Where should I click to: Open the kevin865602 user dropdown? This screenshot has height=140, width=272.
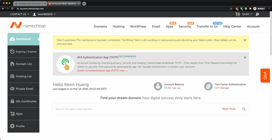click(x=46, y=14)
